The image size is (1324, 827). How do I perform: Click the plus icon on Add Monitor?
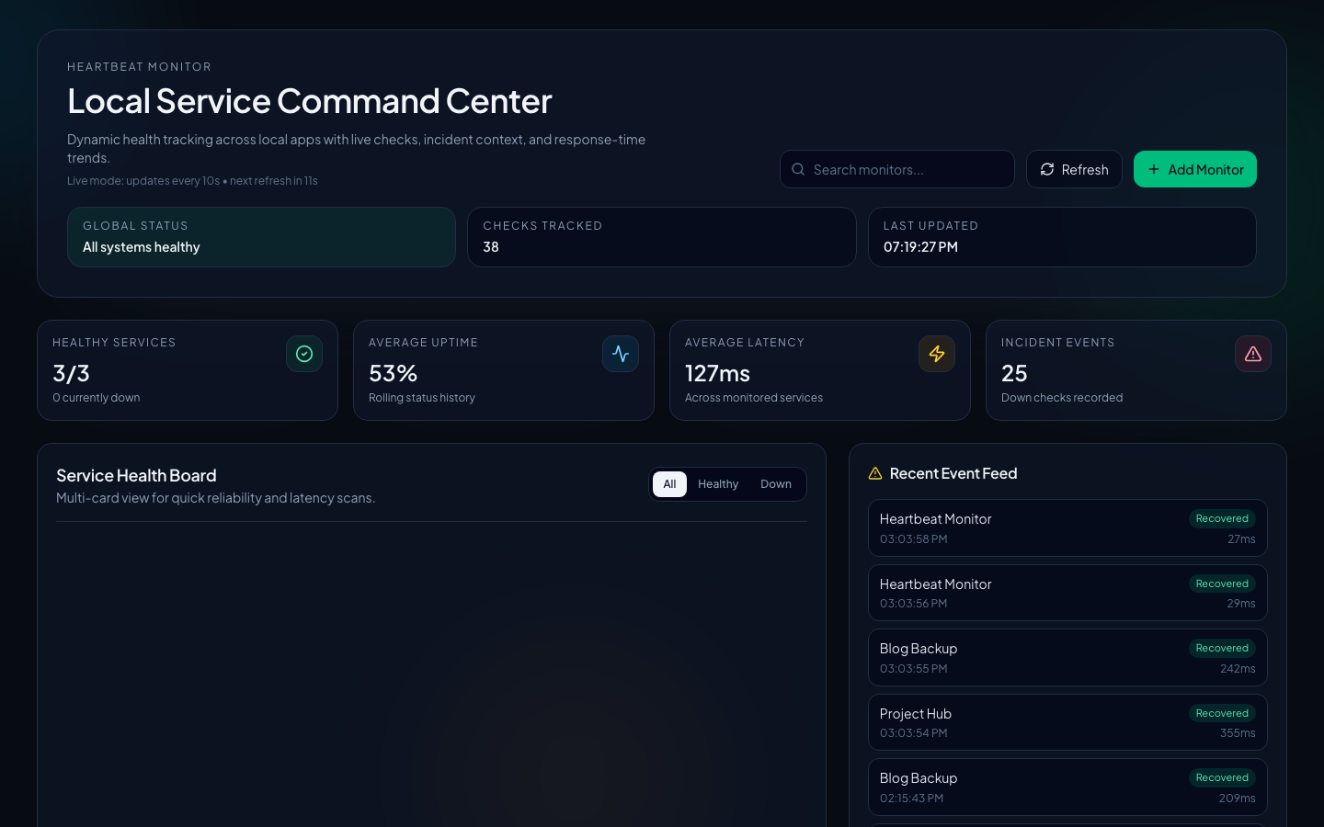(x=1154, y=169)
